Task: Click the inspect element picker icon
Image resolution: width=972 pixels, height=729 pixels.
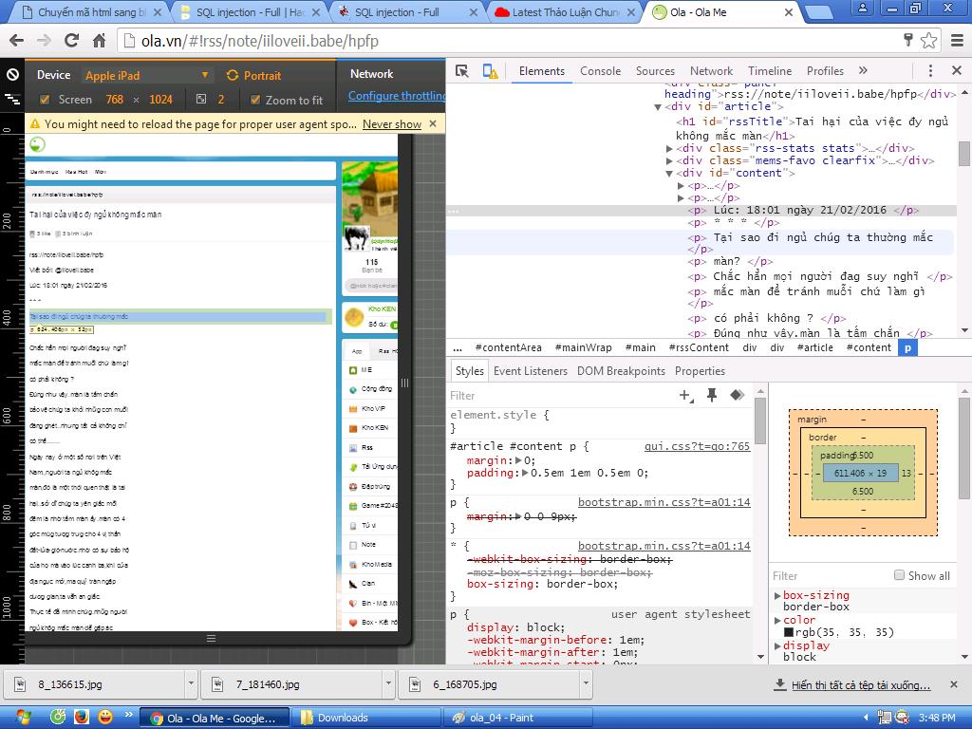Action: [x=462, y=71]
